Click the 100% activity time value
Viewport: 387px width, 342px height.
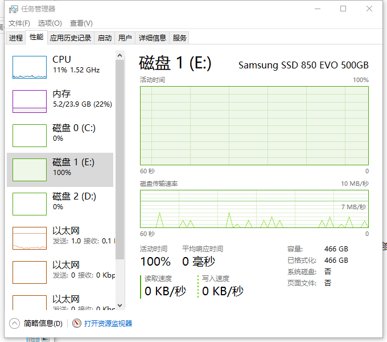coord(155,262)
